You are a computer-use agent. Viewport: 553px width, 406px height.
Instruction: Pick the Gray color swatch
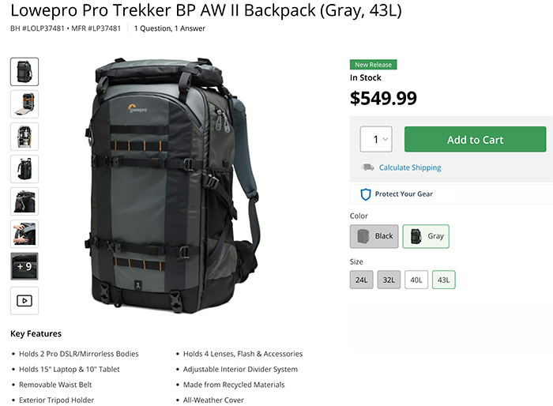point(426,236)
